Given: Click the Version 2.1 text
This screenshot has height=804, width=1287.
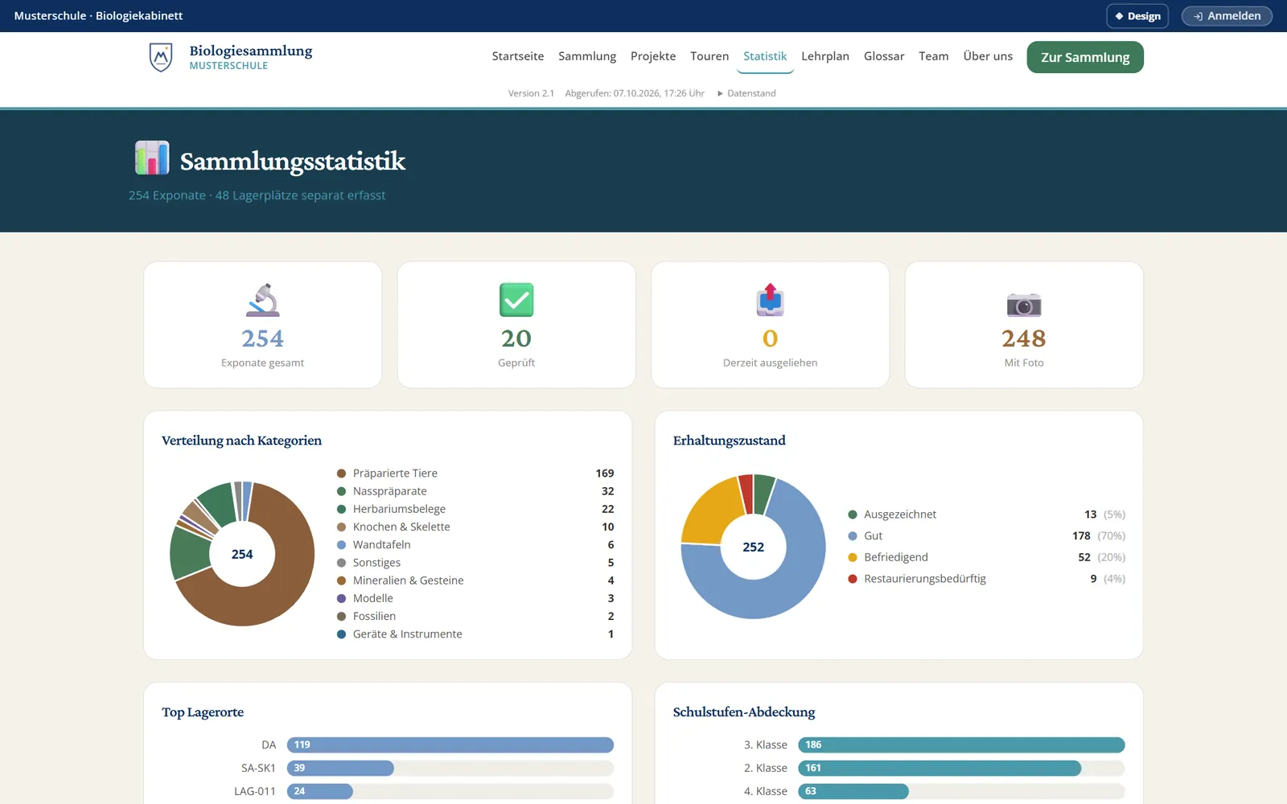Looking at the screenshot, I should coord(531,93).
